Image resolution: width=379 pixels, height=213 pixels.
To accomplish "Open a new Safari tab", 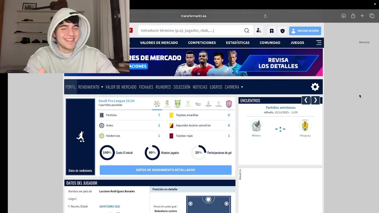I will coord(362,16).
